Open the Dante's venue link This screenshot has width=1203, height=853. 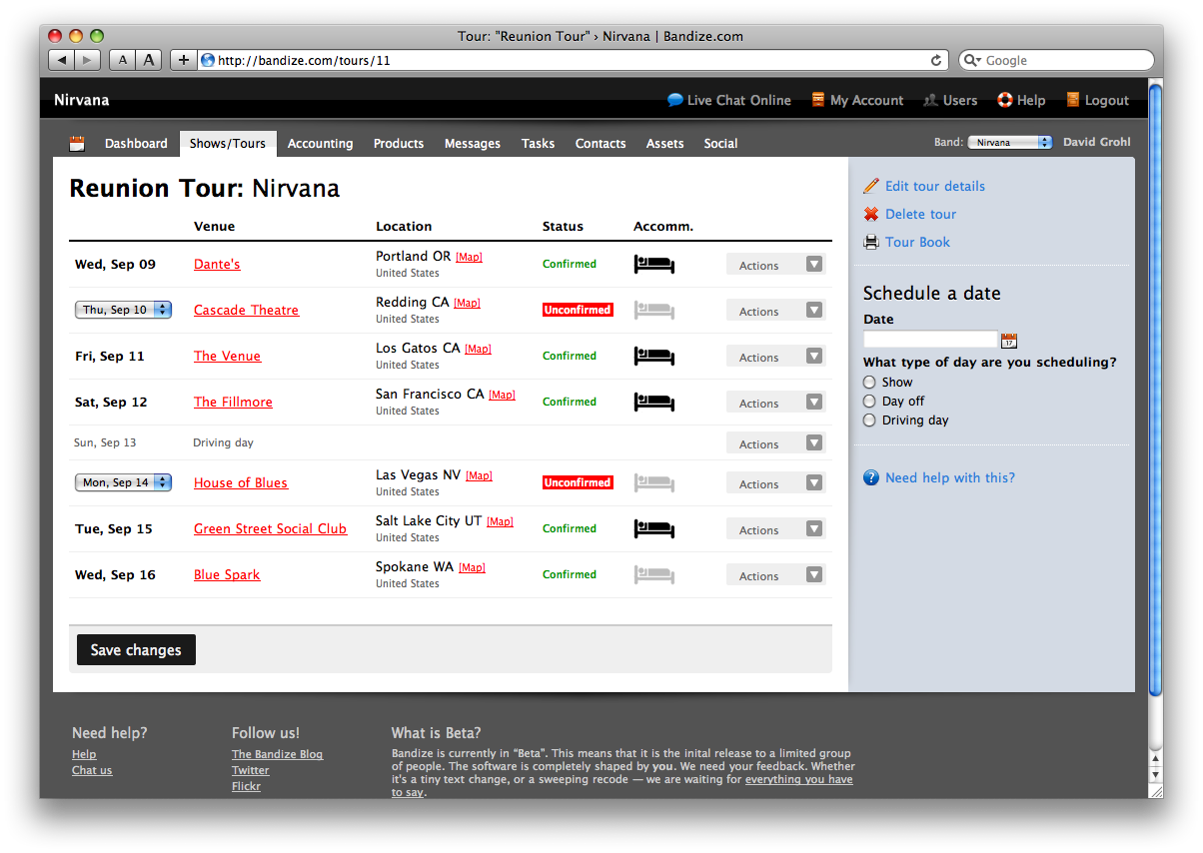217,265
